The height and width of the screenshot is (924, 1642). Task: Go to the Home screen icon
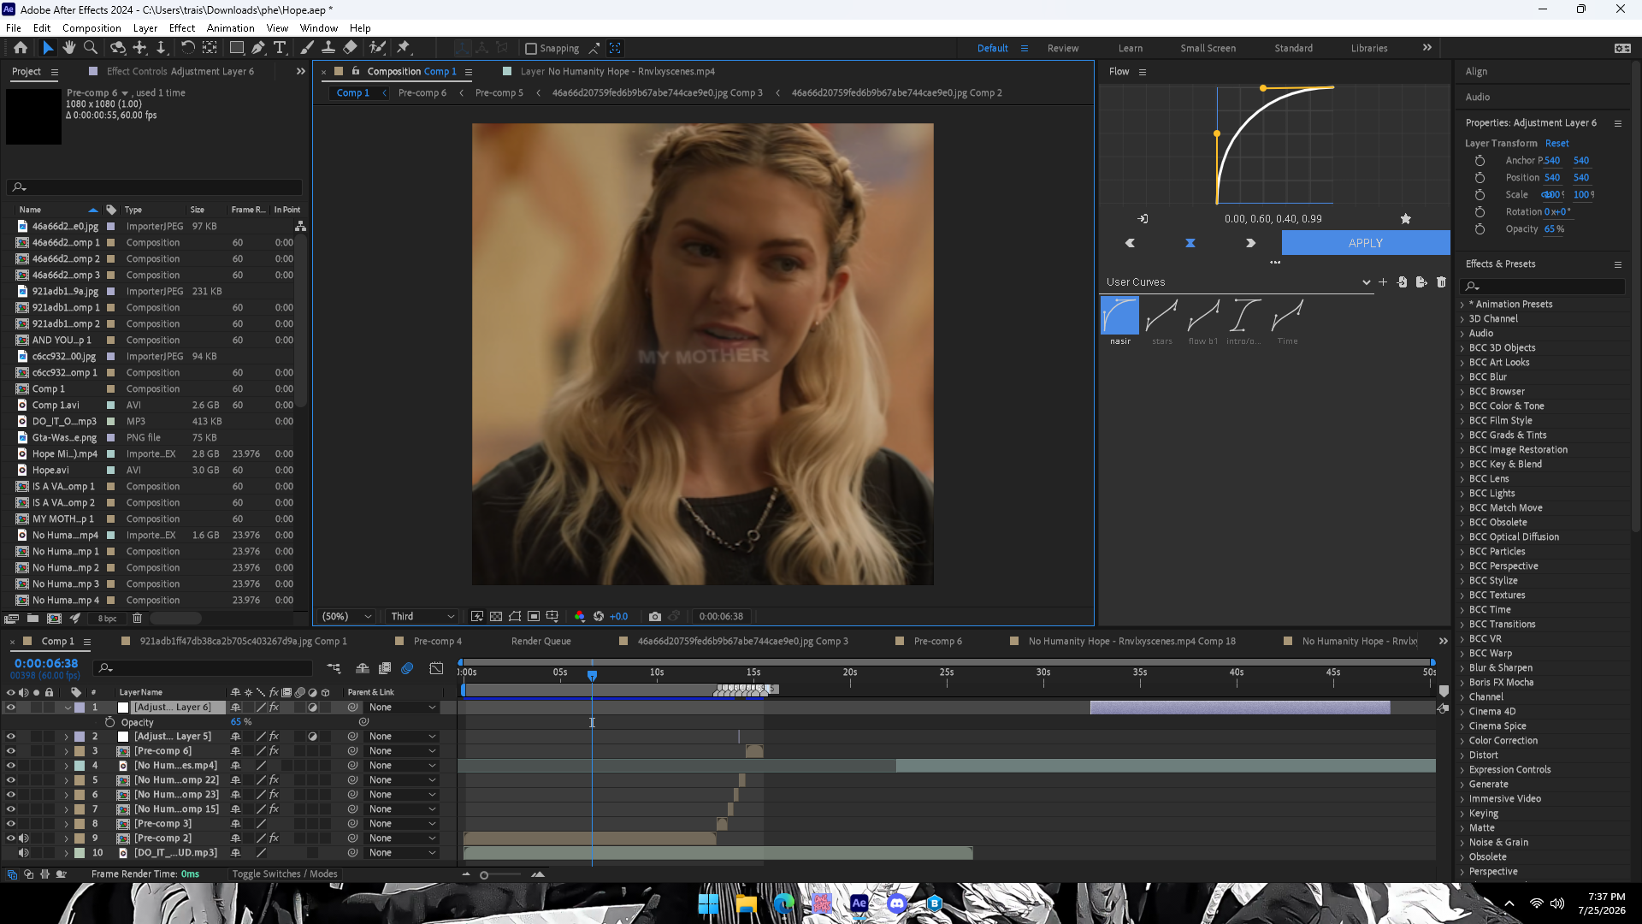point(21,48)
